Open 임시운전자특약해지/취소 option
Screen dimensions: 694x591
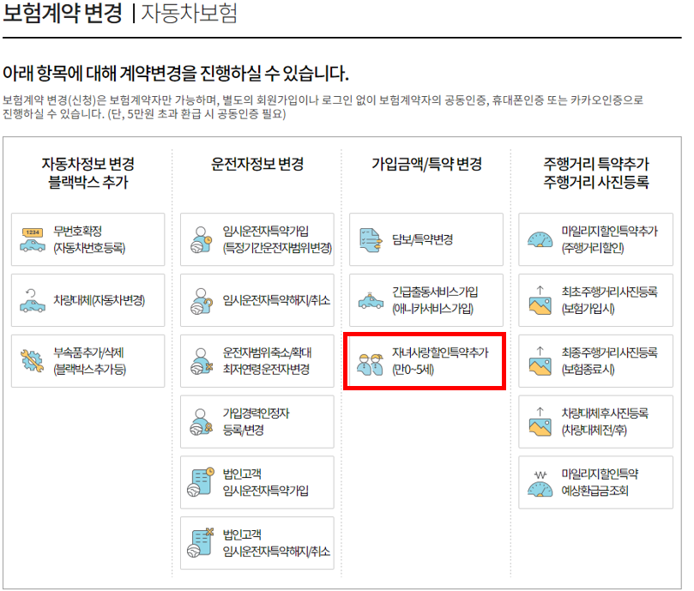pos(257,300)
